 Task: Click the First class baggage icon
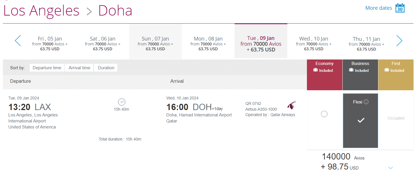click(387, 70)
